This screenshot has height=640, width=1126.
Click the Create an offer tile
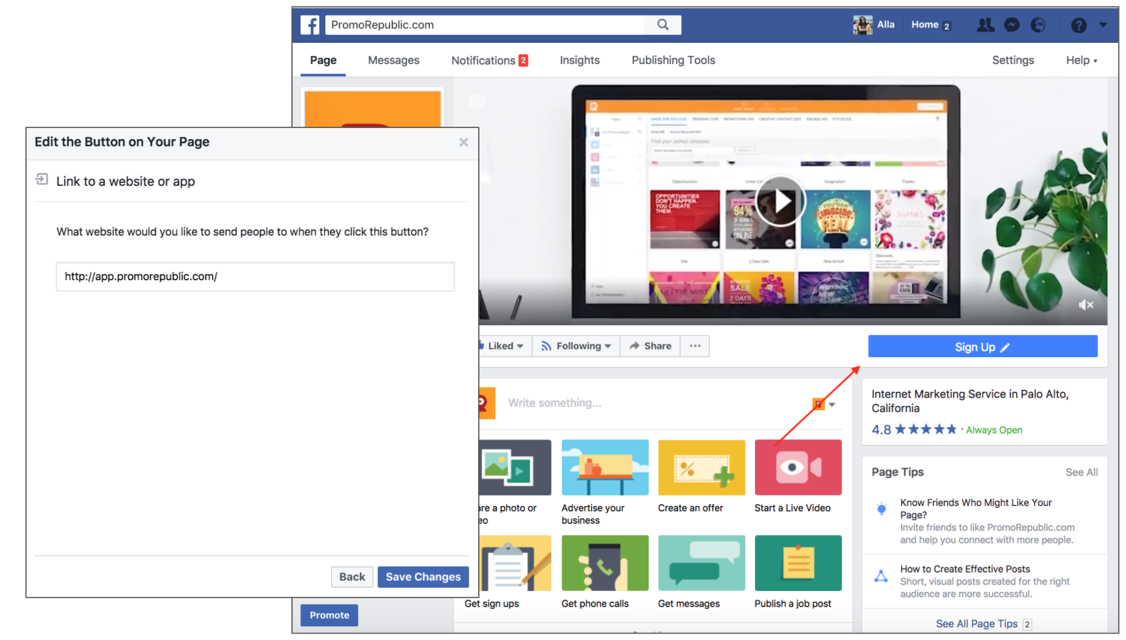701,477
